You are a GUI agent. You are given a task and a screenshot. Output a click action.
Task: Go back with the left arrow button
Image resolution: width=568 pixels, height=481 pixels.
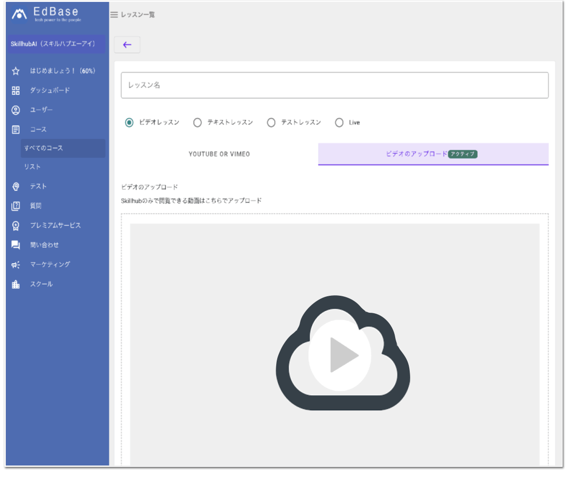[127, 45]
